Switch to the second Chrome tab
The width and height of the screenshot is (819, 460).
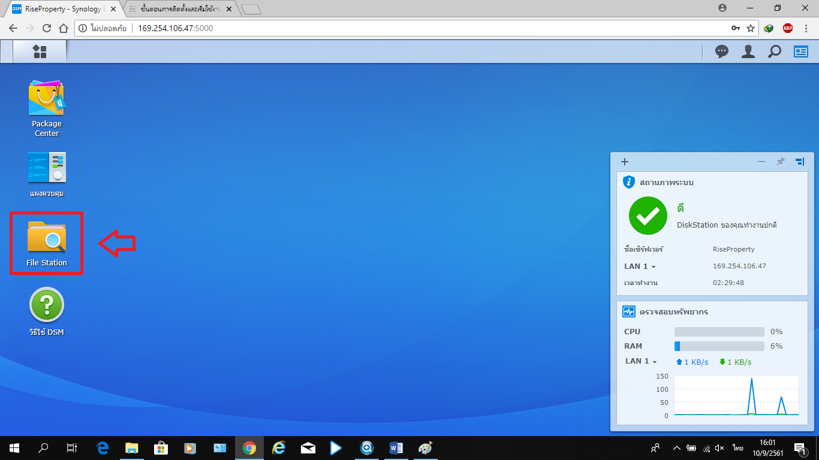(x=180, y=9)
